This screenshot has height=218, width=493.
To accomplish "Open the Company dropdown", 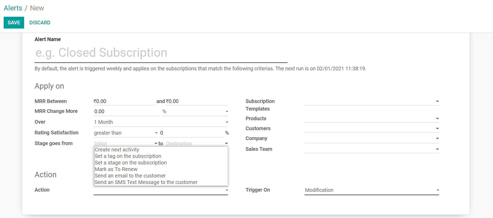I will tap(372, 139).
